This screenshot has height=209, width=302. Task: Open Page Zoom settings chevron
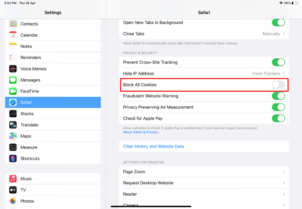(284, 172)
